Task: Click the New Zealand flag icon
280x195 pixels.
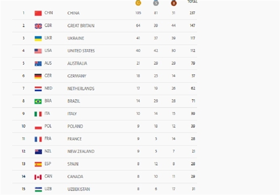Action: (x=38, y=152)
